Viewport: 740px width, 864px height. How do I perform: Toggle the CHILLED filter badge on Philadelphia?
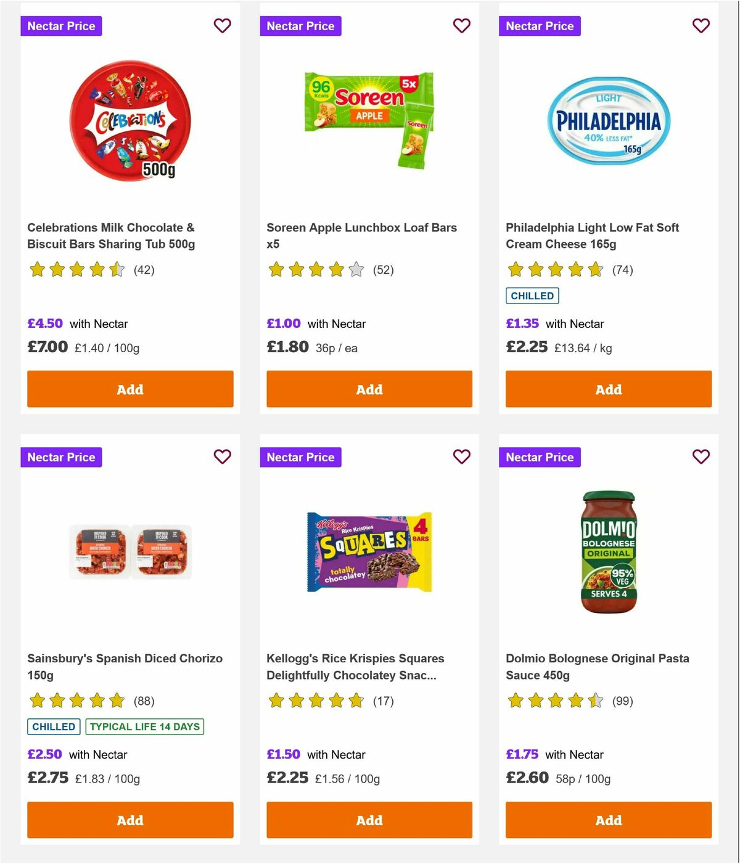coord(532,295)
